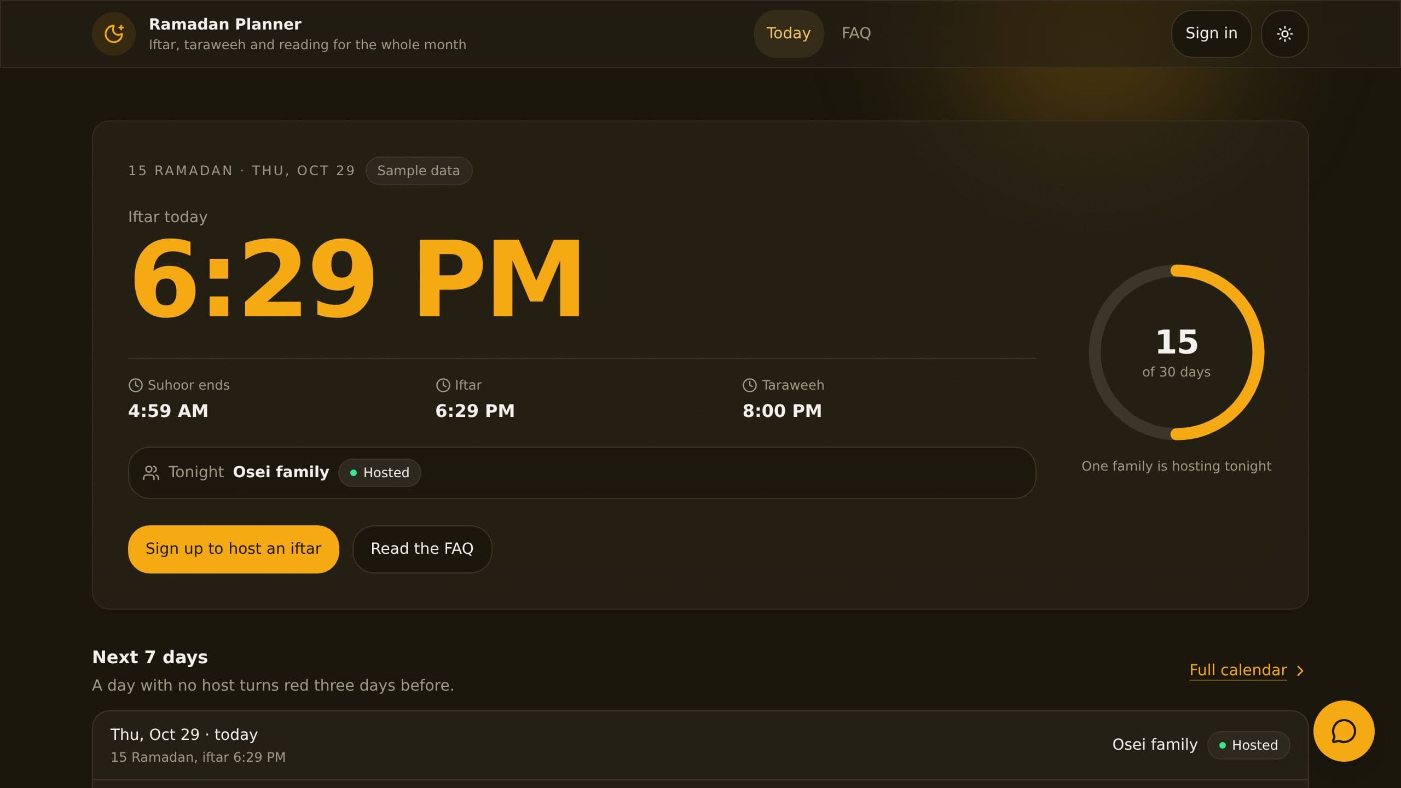The image size is (1401, 788).
Task: Open the FAQ tab
Action: [856, 33]
